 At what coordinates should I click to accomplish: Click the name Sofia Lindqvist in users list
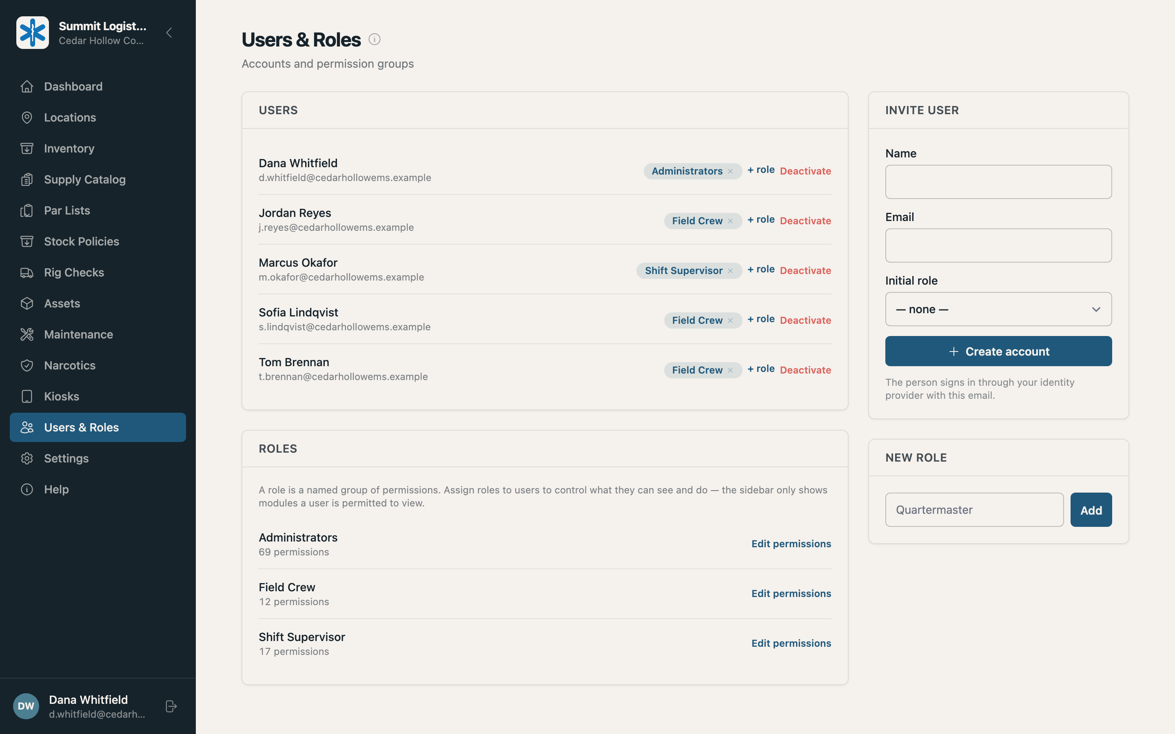[x=298, y=312]
